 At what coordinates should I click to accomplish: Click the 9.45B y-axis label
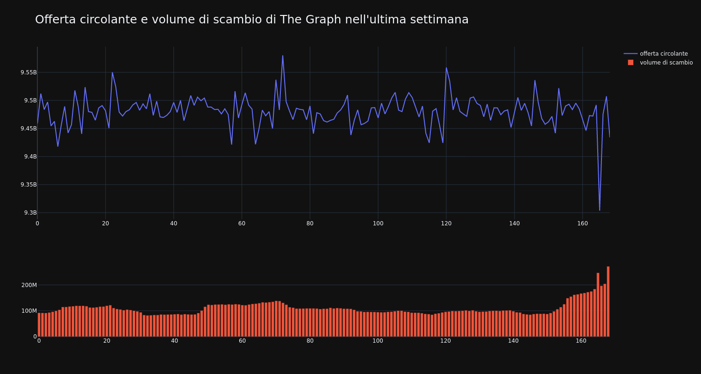(28, 129)
